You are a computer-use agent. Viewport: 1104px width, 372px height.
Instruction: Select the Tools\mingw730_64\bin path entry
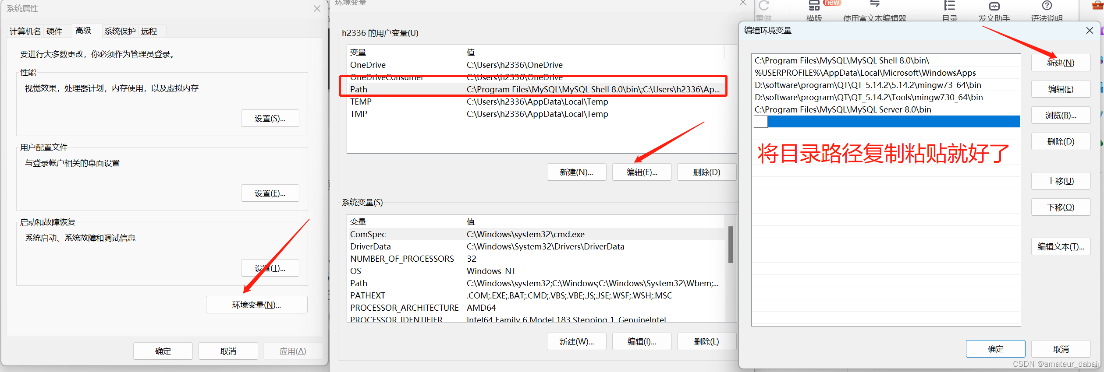click(x=886, y=98)
